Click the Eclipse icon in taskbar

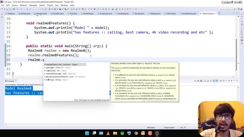[157, 133]
